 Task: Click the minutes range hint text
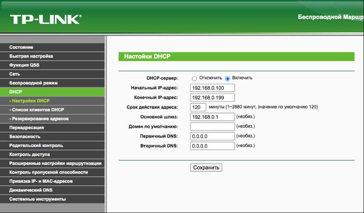[x=263, y=107]
